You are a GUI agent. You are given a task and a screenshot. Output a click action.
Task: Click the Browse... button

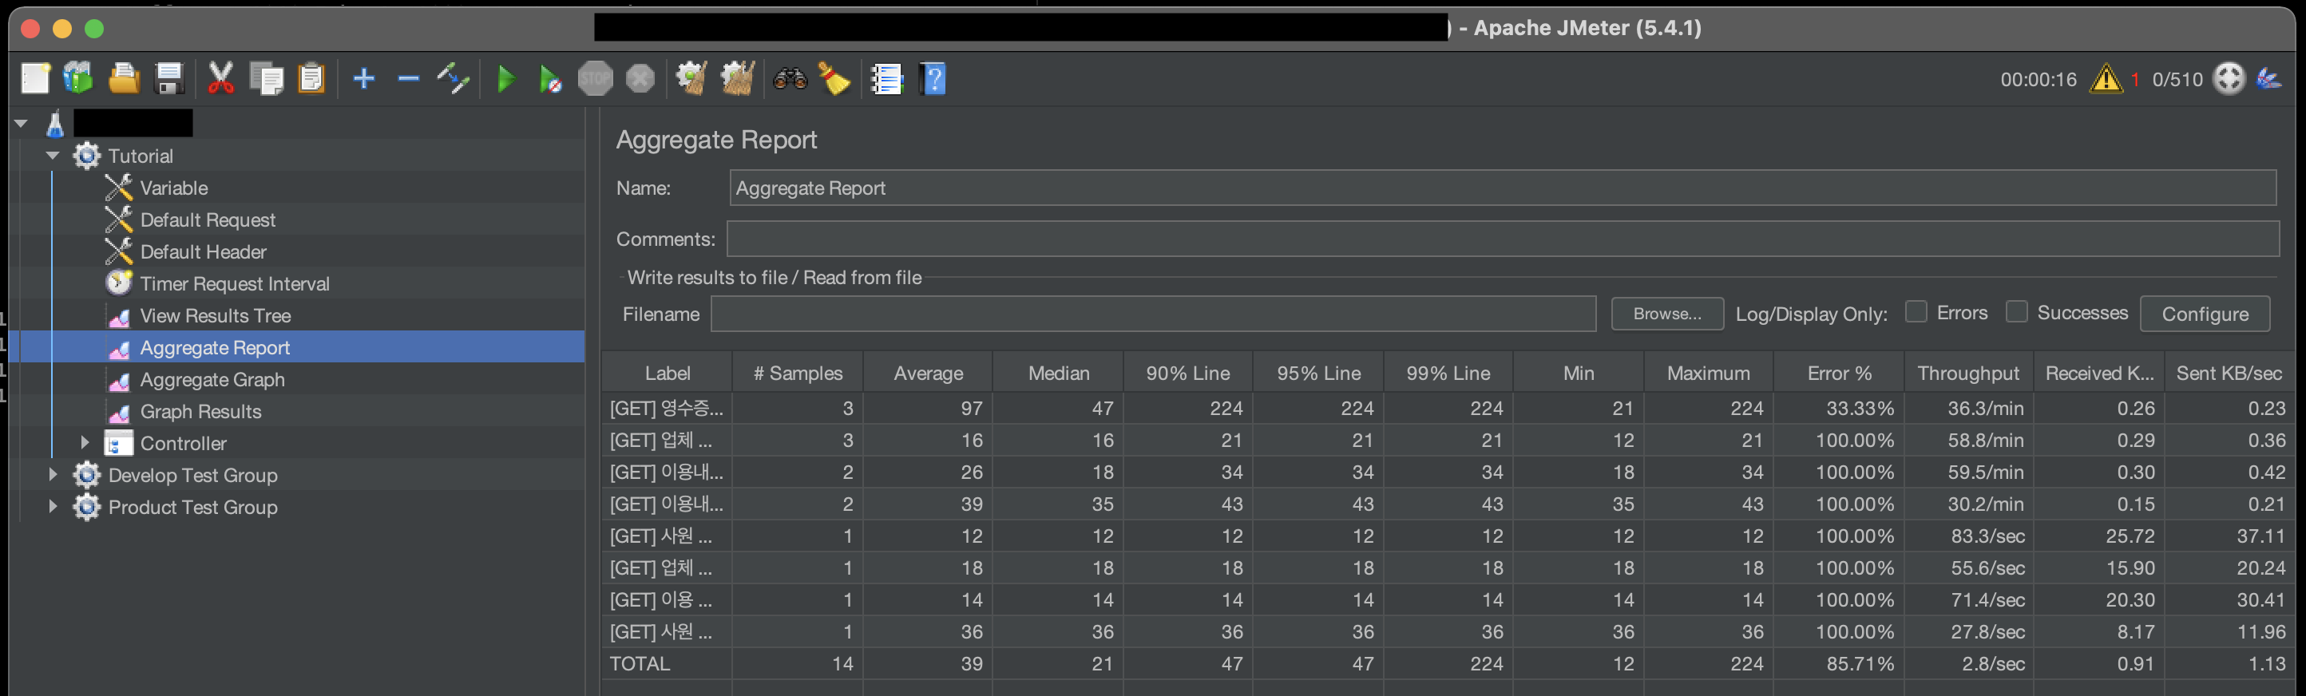tap(1667, 314)
